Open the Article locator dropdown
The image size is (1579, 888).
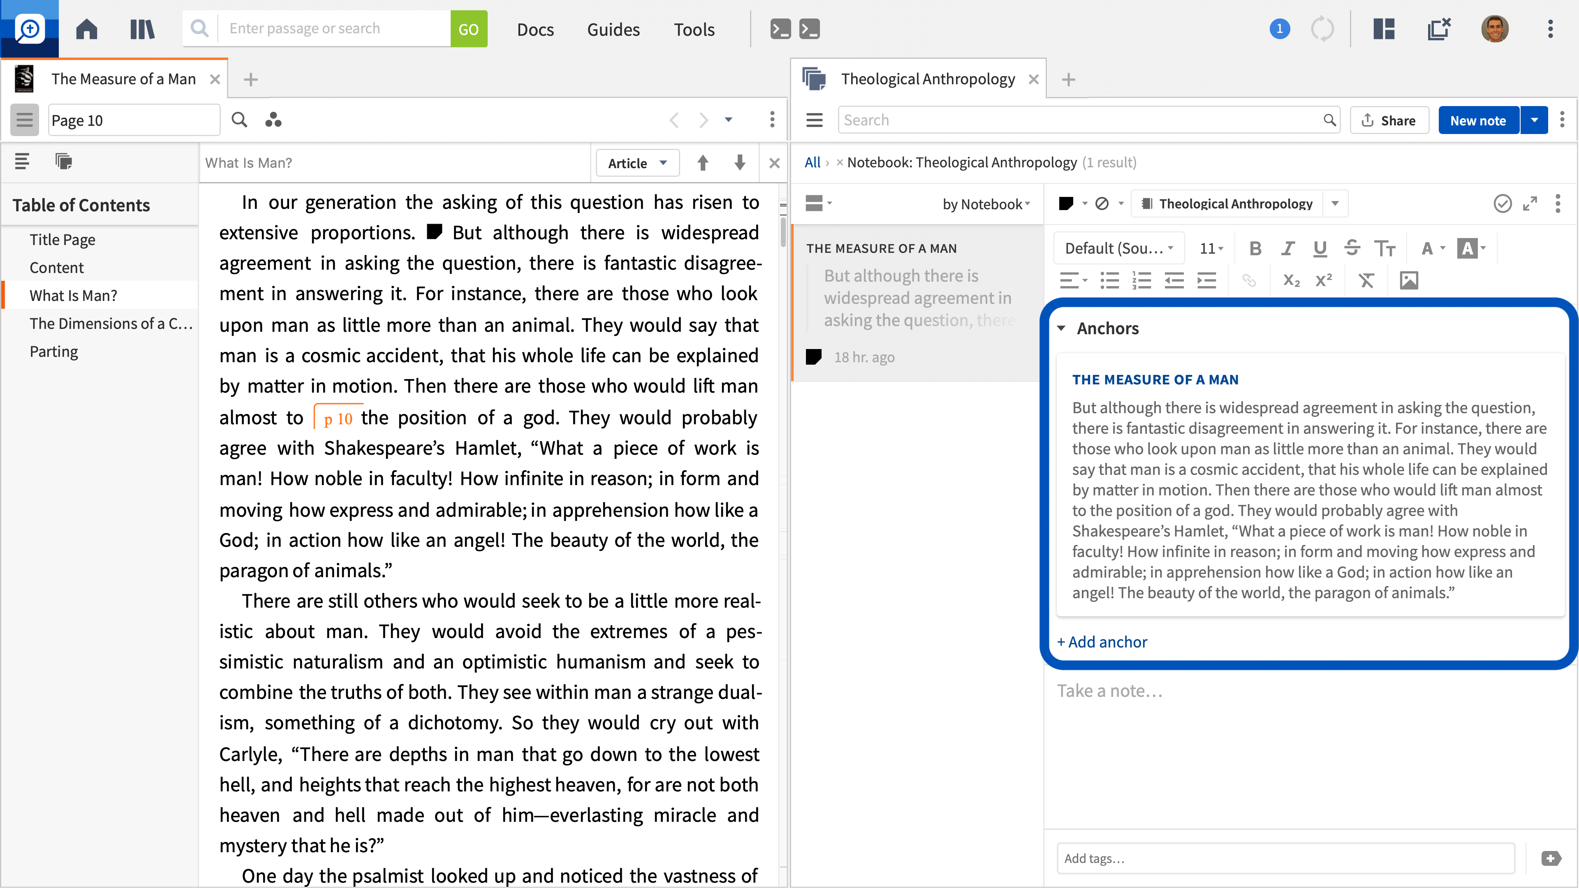pyautogui.click(x=637, y=163)
